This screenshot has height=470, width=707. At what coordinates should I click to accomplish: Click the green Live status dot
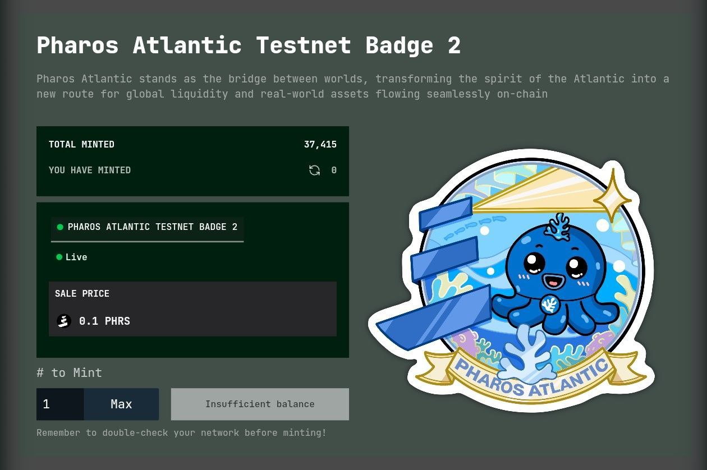pyautogui.click(x=59, y=257)
